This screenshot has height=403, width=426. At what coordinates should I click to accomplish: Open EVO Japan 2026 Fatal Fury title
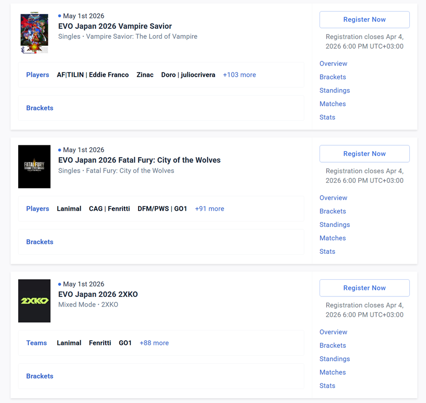click(x=140, y=160)
